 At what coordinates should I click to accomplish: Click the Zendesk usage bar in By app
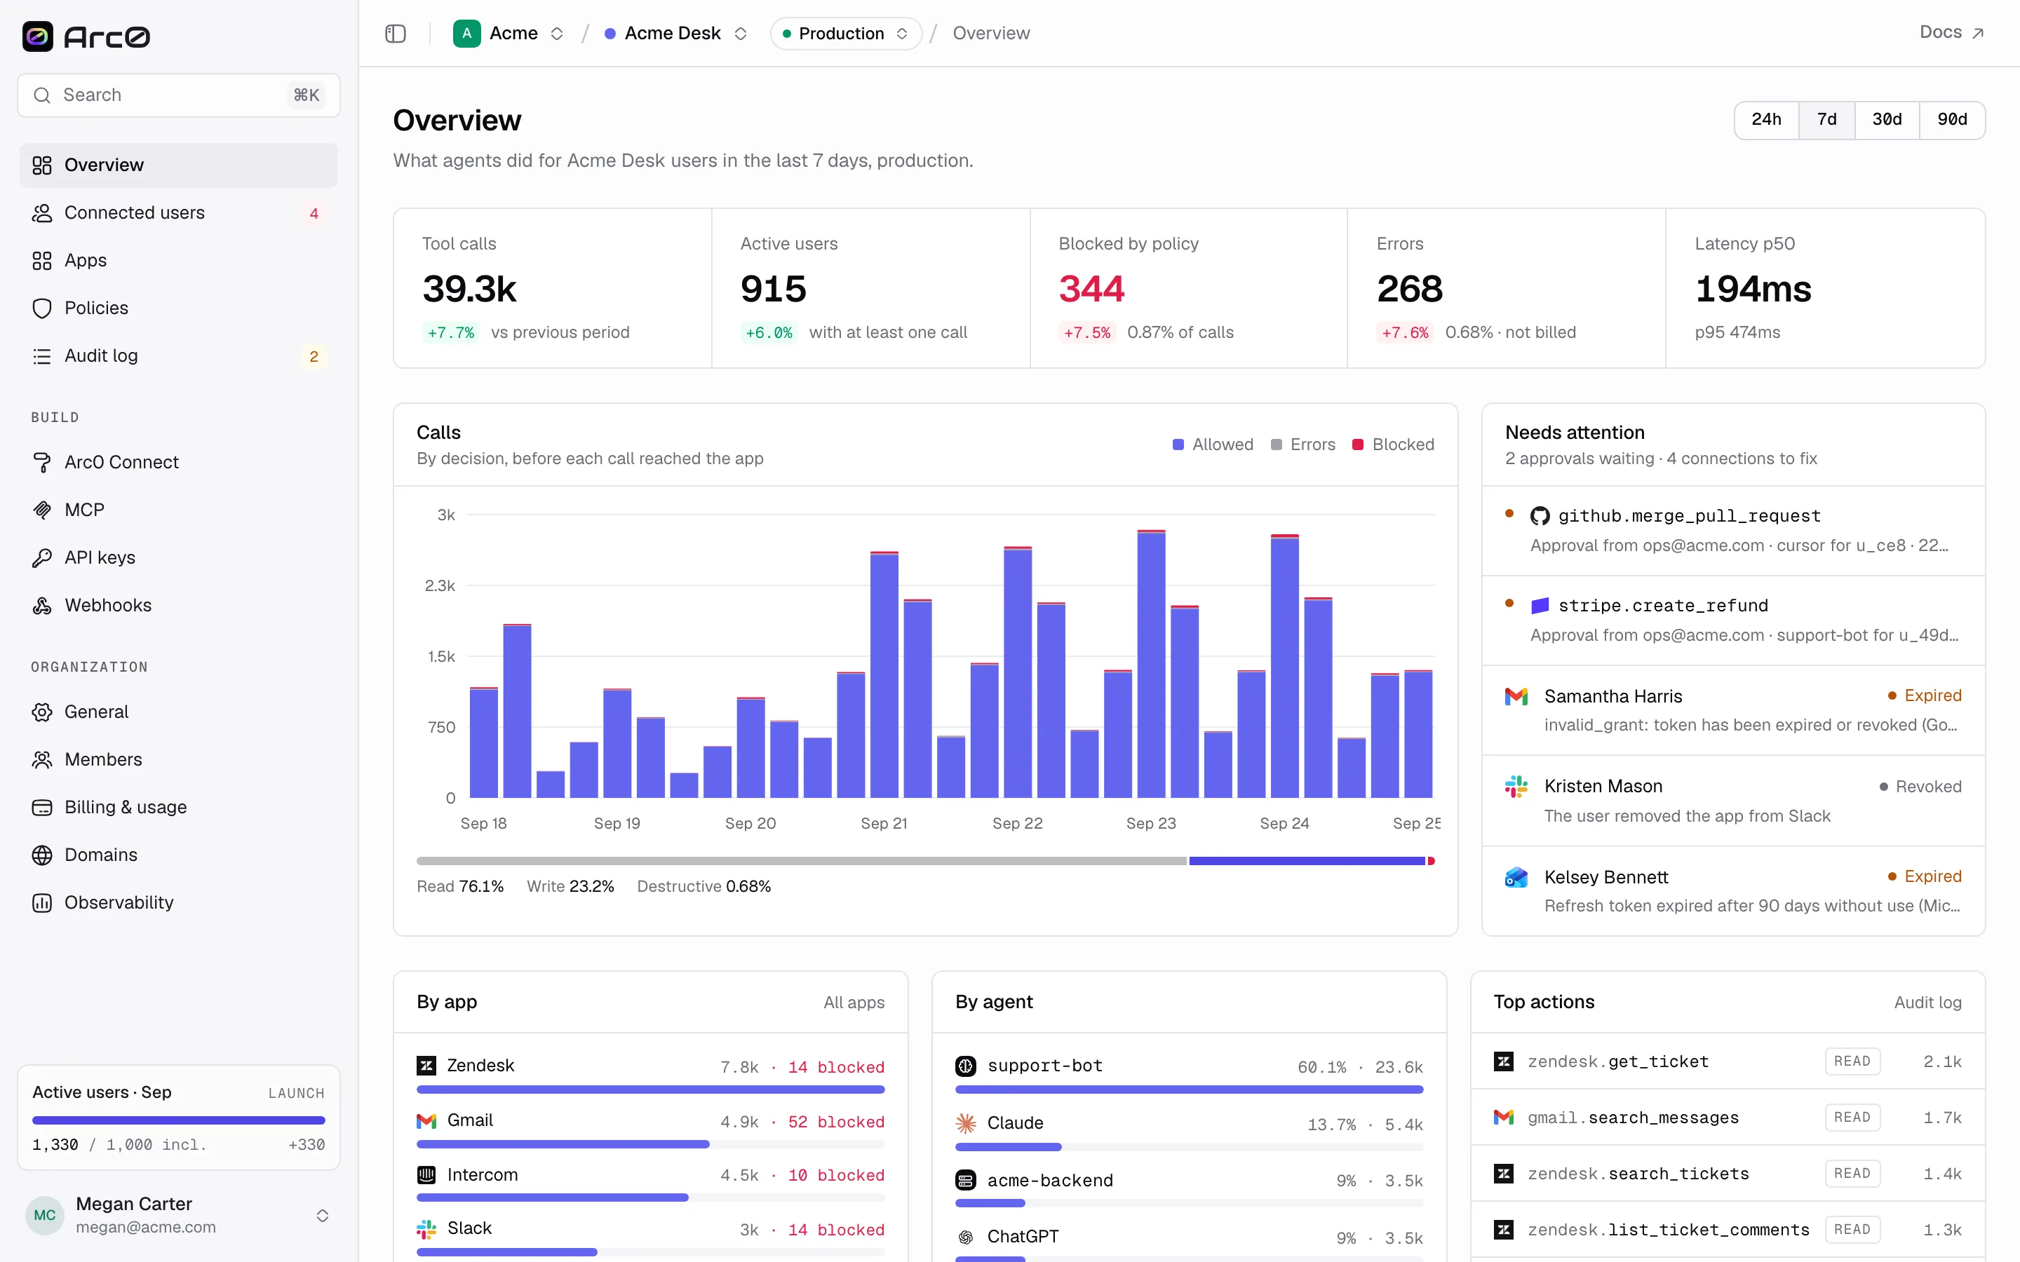coord(650,1090)
